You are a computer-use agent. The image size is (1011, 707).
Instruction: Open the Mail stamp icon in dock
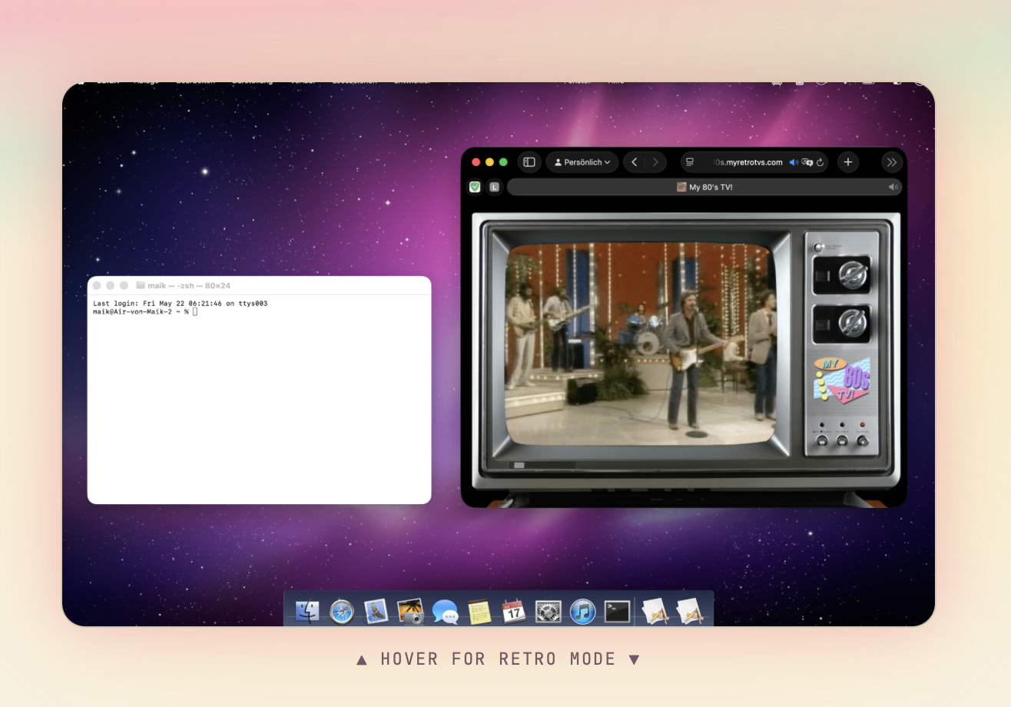point(376,612)
